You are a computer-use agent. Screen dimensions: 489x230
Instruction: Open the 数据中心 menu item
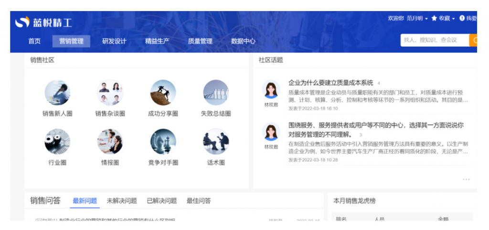243,41
